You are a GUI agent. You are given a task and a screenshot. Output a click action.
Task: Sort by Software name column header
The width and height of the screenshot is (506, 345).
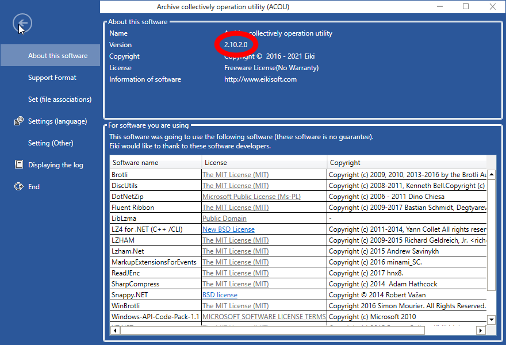point(135,163)
